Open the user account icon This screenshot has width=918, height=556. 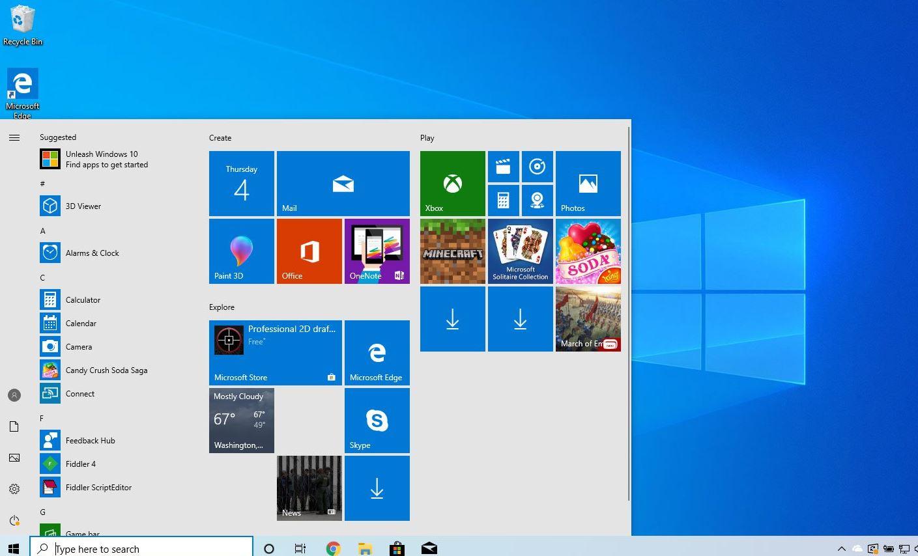(x=14, y=395)
